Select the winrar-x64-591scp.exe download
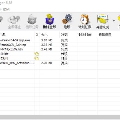This screenshot has height=120, width=120. 15,40
